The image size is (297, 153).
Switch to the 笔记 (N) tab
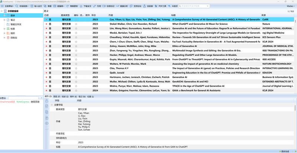82,97
